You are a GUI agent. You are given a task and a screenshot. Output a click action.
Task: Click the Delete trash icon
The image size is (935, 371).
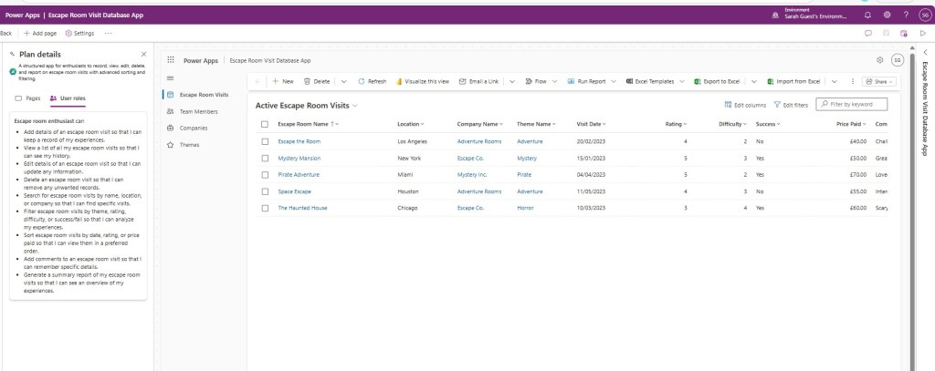[308, 81]
